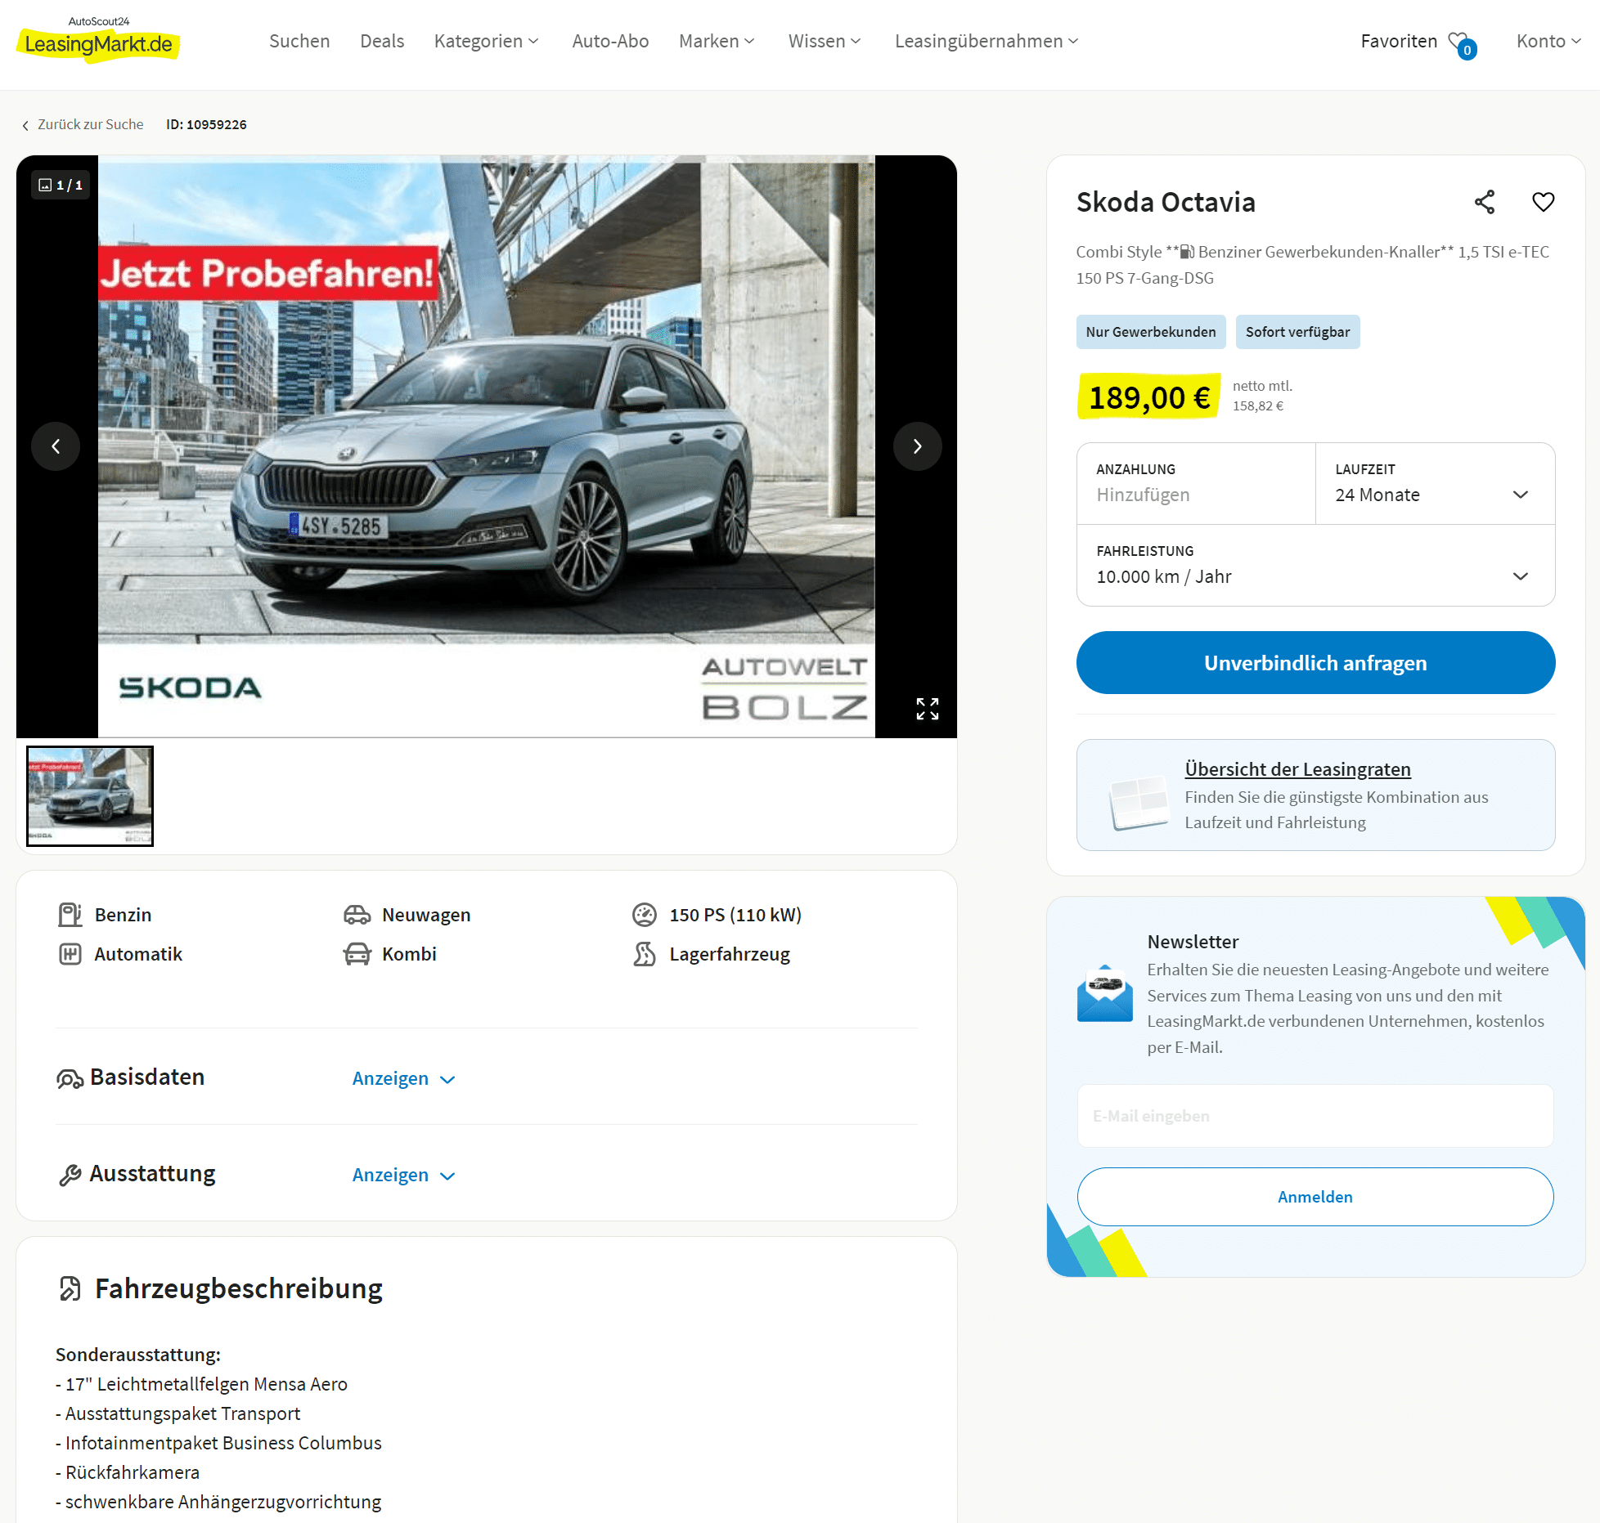The width and height of the screenshot is (1600, 1523).
Task: Click the Fahrzeugbeschreibung document icon
Action: 70,1289
